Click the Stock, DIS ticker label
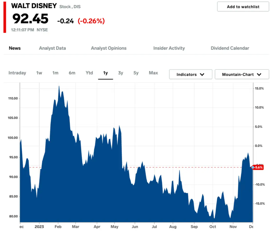Image resolution: width=273 pixels, height=231 pixels. [x=70, y=6]
